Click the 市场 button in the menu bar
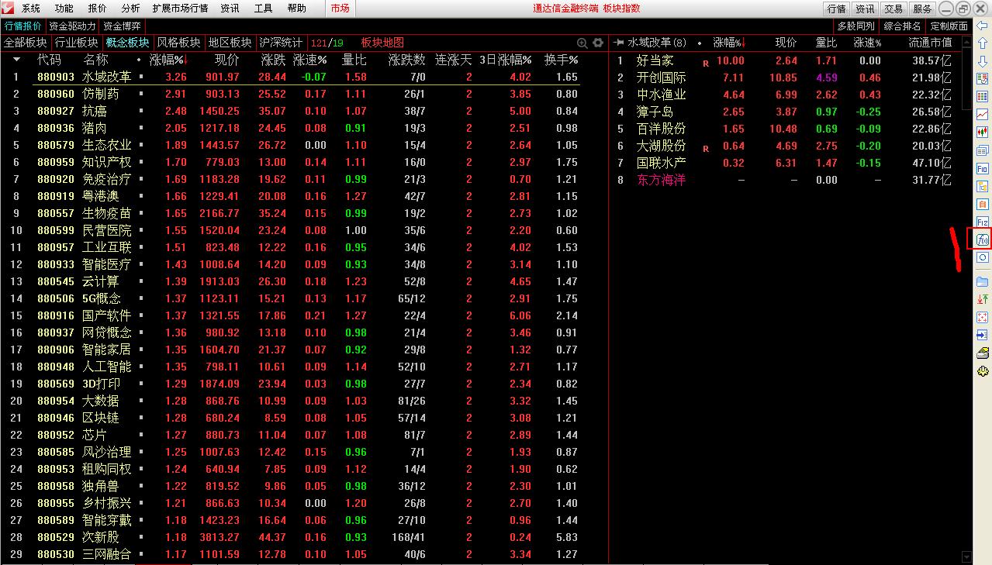The height and width of the screenshot is (565, 992). 340,9
